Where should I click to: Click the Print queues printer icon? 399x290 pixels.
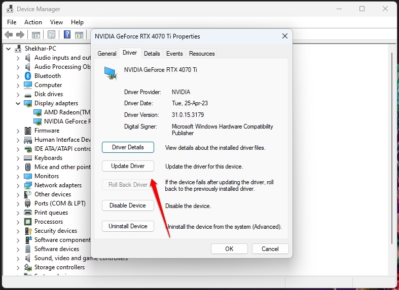(28, 212)
